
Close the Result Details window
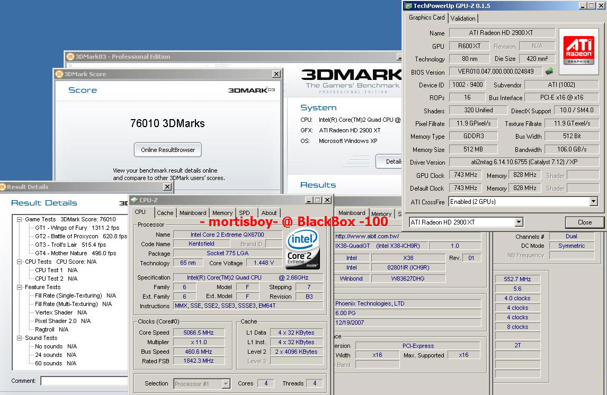click(167, 187)
